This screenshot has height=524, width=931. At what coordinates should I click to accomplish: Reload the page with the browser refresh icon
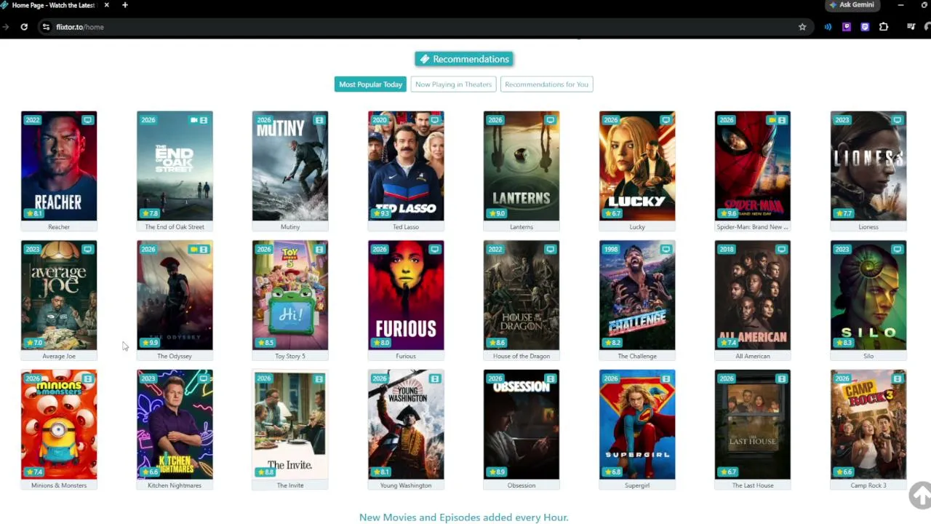tap(24, 27)
